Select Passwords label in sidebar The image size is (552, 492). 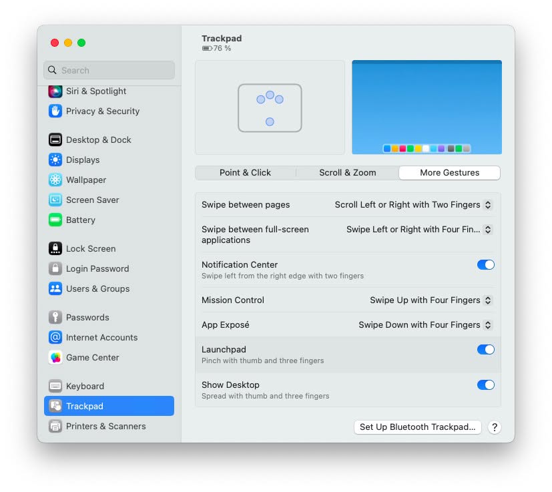[87, 317]
